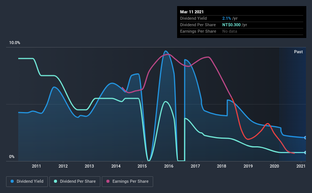Select the Dividend Yield endpoint marker at 2021
Viewport: 312px width, 193px height.
pos(305,138)
